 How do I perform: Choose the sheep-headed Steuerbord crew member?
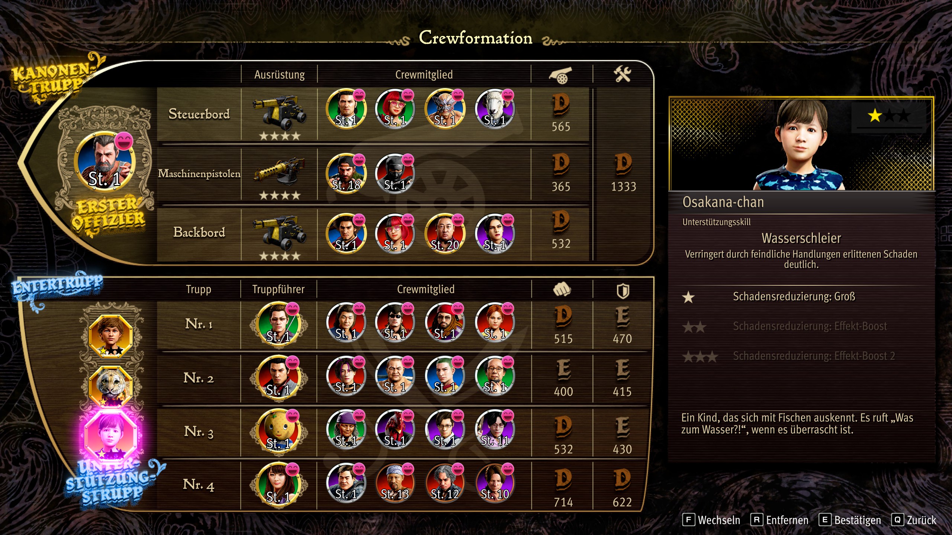tap(495, 109)
